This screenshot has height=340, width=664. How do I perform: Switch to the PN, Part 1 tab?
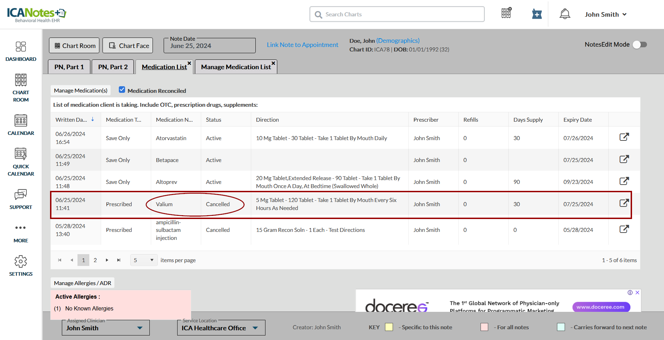click(69, 67)
